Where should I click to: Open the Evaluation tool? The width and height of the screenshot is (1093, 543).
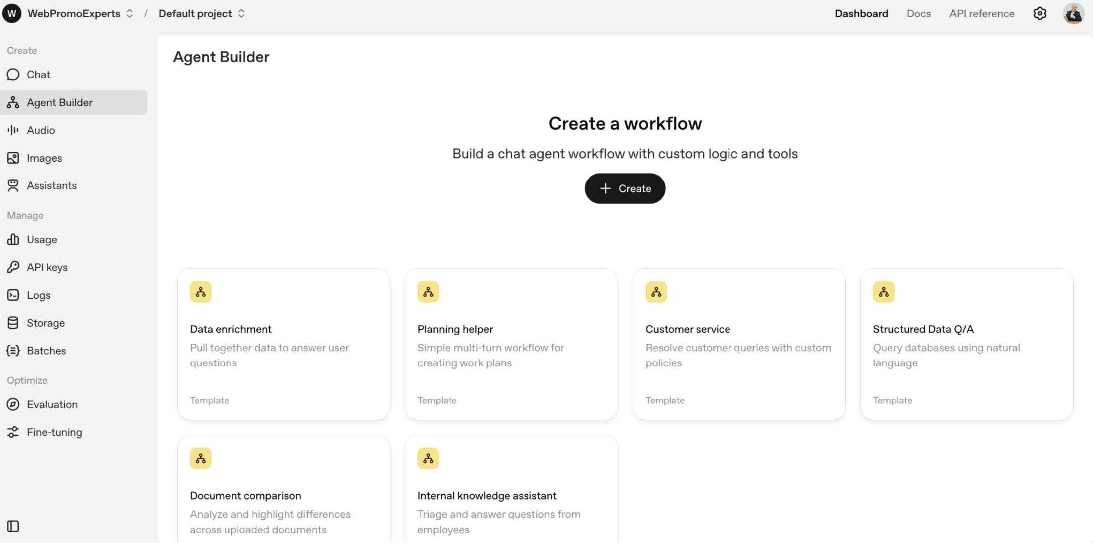[52, 404]
